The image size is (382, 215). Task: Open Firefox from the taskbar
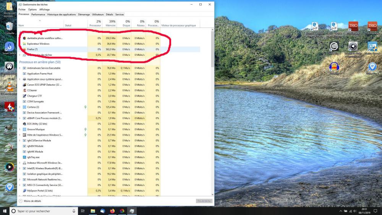[112, 211]
